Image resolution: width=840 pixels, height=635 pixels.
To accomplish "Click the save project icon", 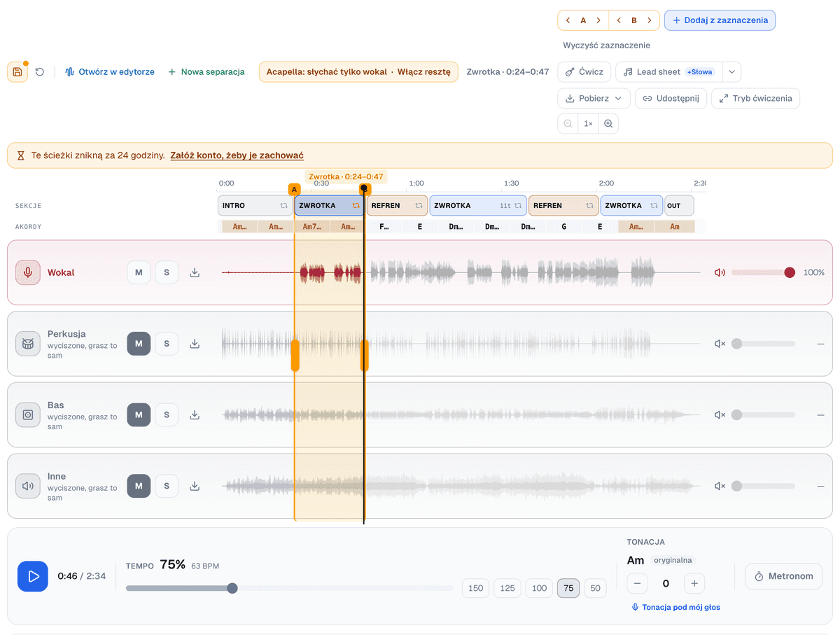I will 17,72.
